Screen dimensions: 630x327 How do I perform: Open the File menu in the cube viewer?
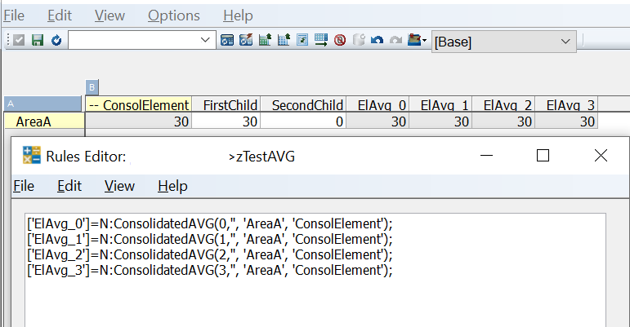pos(14,15)
